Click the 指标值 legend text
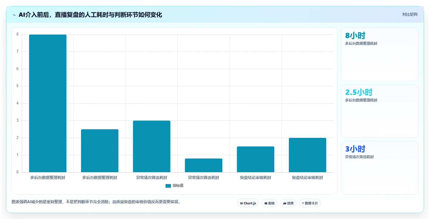 pos(178,186)
